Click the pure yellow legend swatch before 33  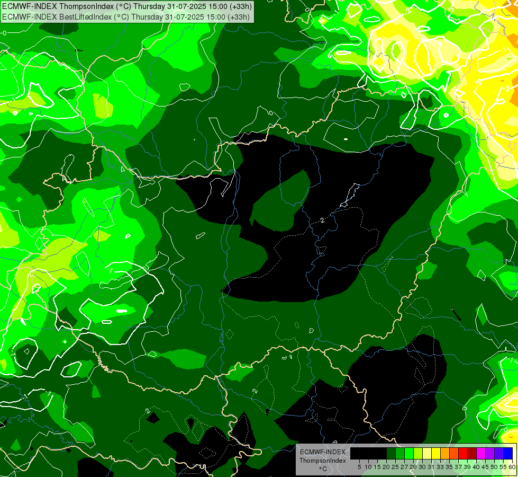[x=436, y=453]
